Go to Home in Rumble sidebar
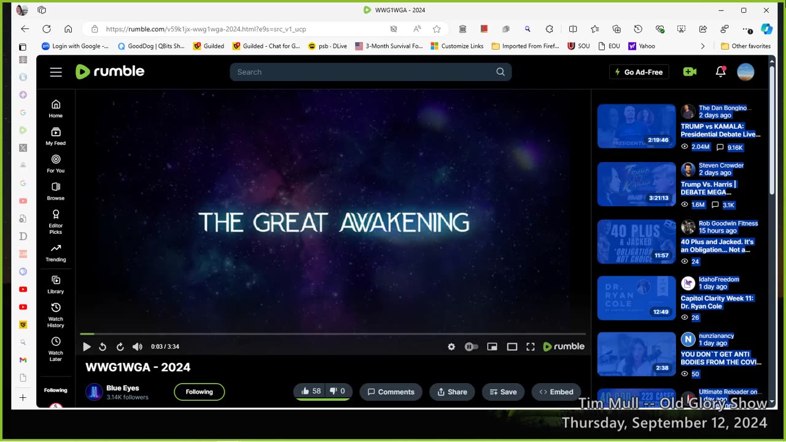 56,109
